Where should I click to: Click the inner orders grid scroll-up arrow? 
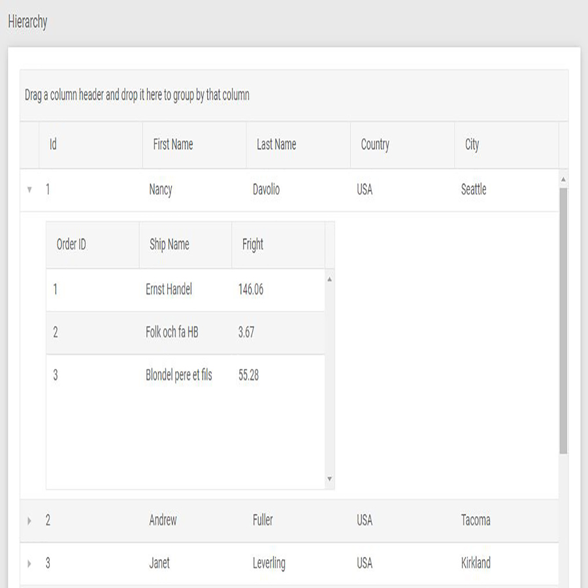coord(330,279)
